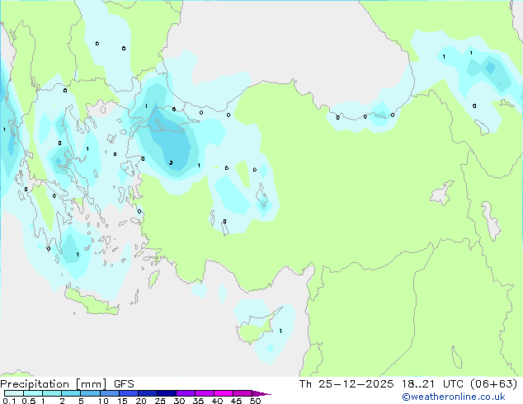Click the 0.5–1 mm legend color swatch

point(33,393)
